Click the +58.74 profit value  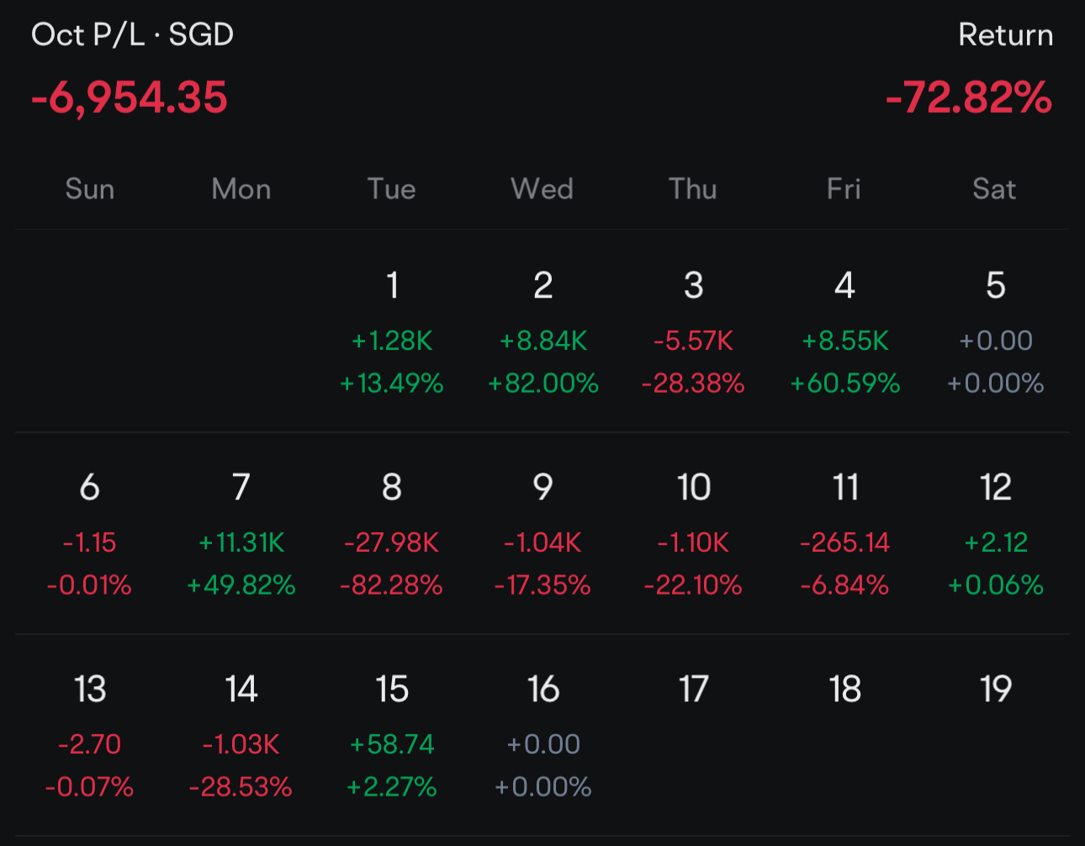point(392,744)
